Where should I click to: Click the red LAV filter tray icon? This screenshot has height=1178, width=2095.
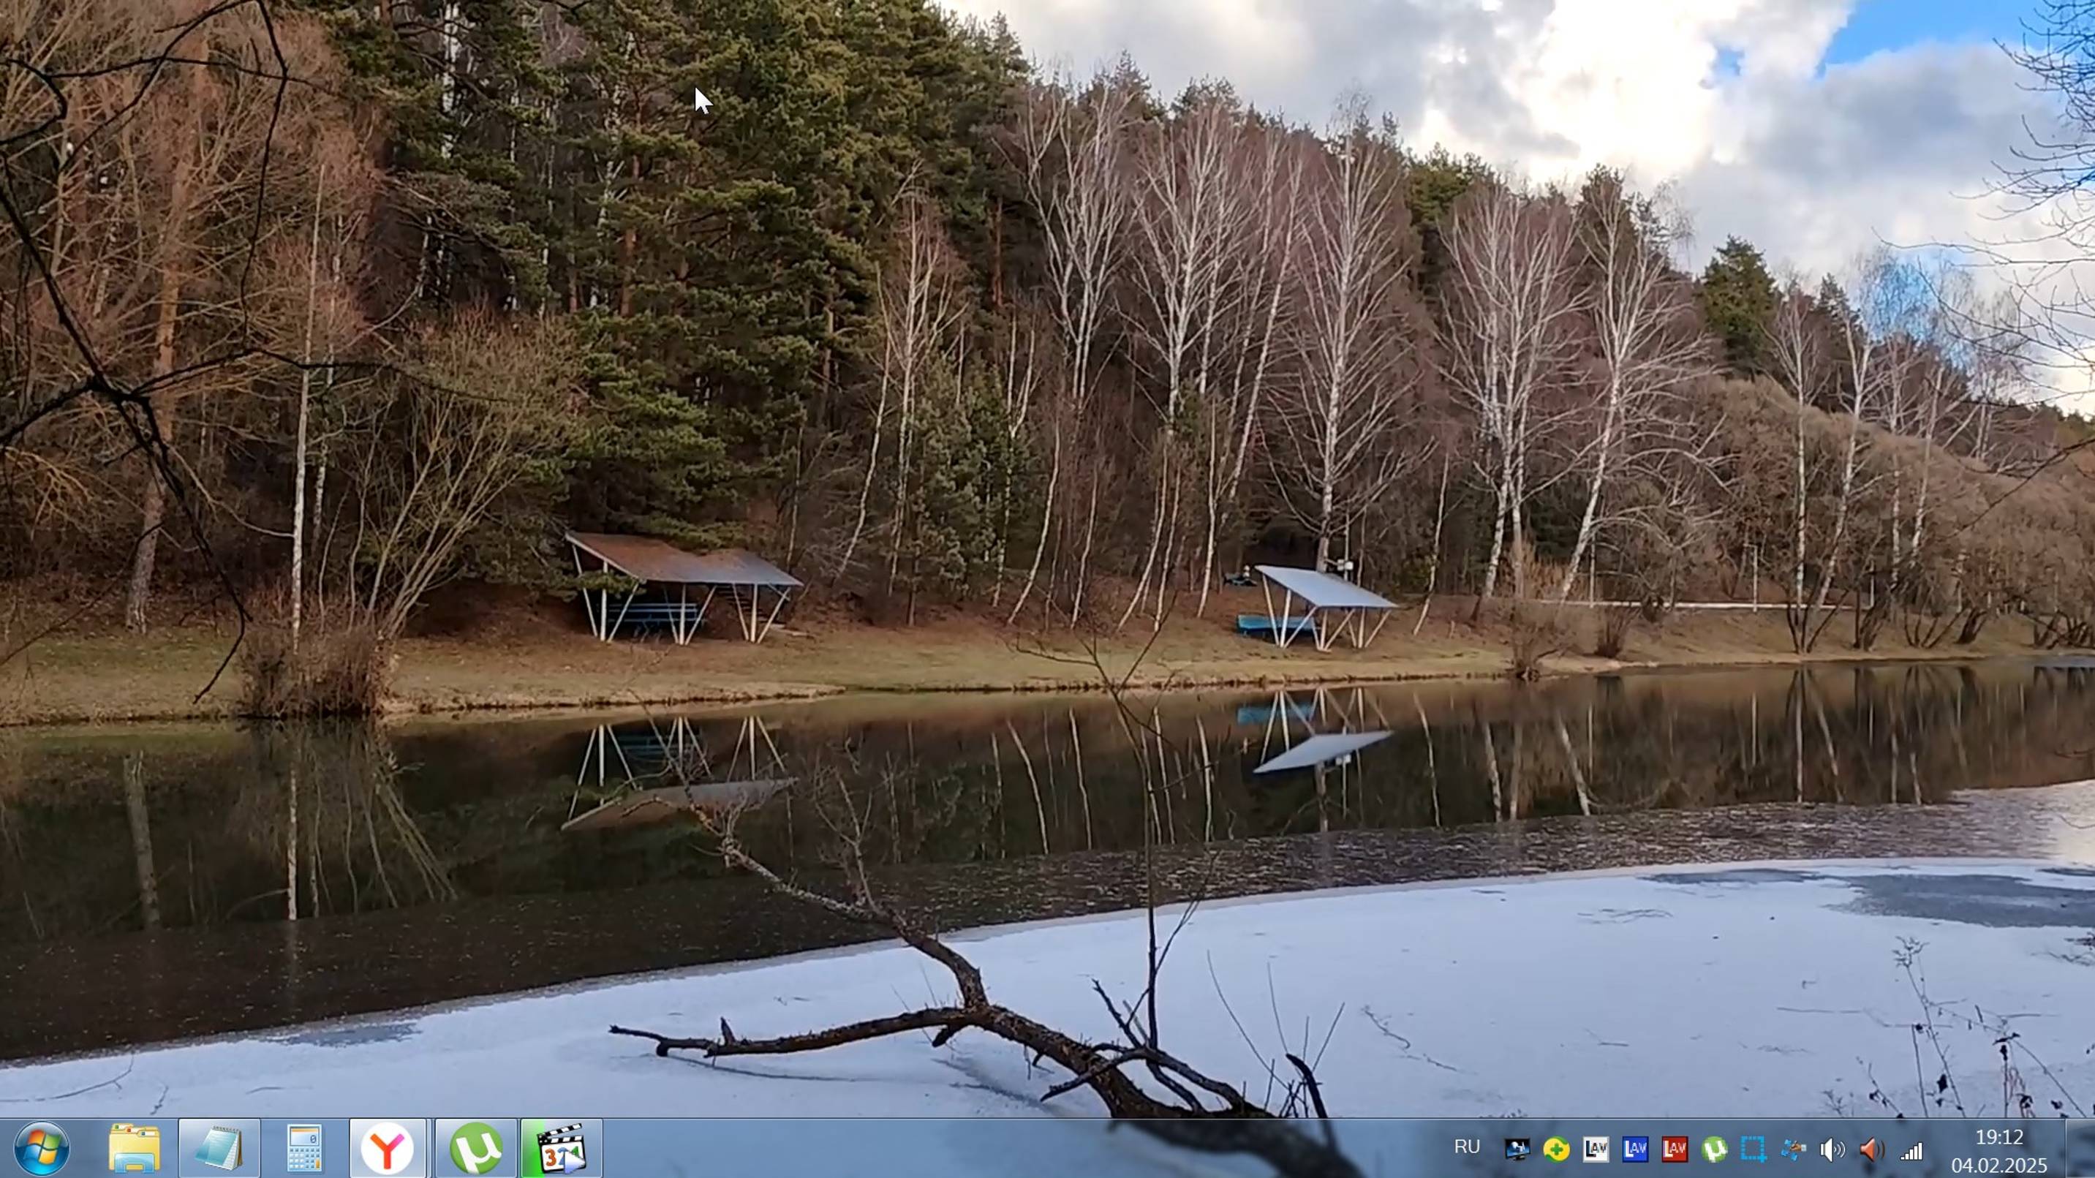tap(1675, 1149)
